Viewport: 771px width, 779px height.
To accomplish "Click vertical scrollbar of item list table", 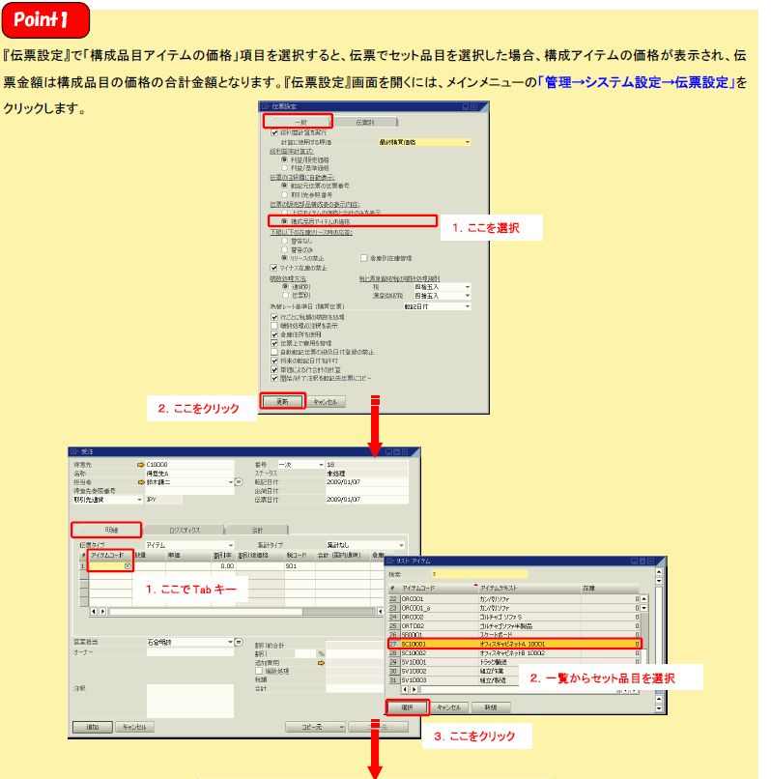I will pos(643,639).
